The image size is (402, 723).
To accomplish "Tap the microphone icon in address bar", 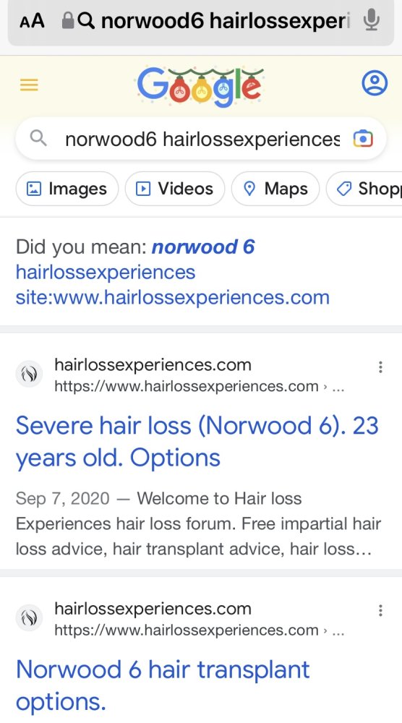I will 372,20.
